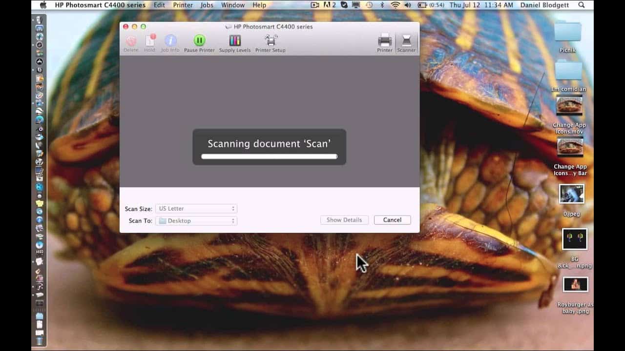Open Finder at top of Dock

pyautogui.click(x=40, y=20)
